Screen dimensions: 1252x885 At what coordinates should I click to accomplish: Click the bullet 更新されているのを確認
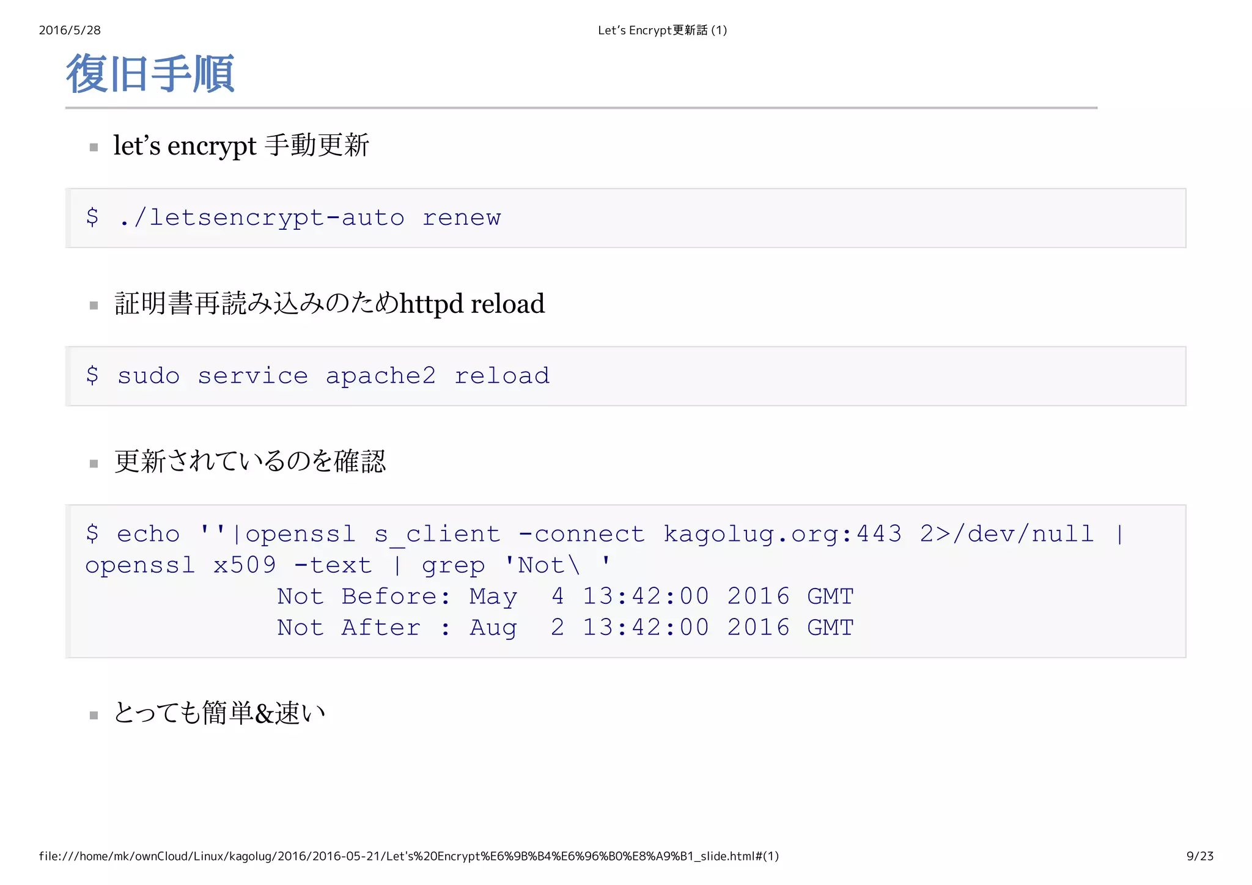pos(250,461)
